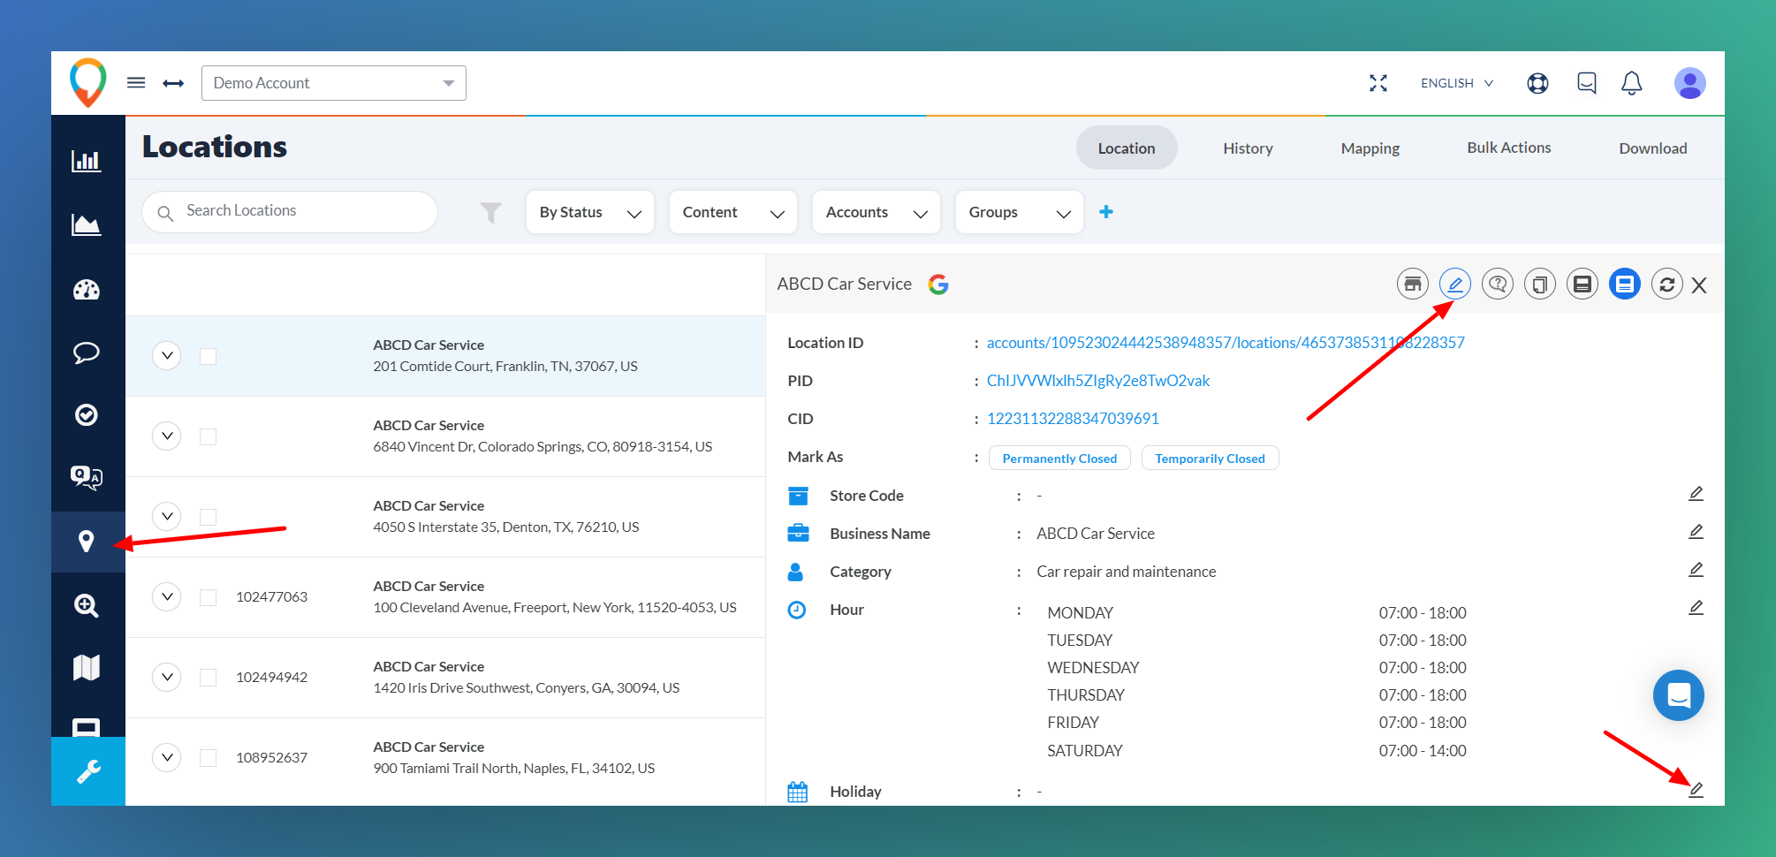Image resolution: width=1776 pixels, height=857 pixels.
Task: Open the floating chat support button
Action: (1679, 695)
